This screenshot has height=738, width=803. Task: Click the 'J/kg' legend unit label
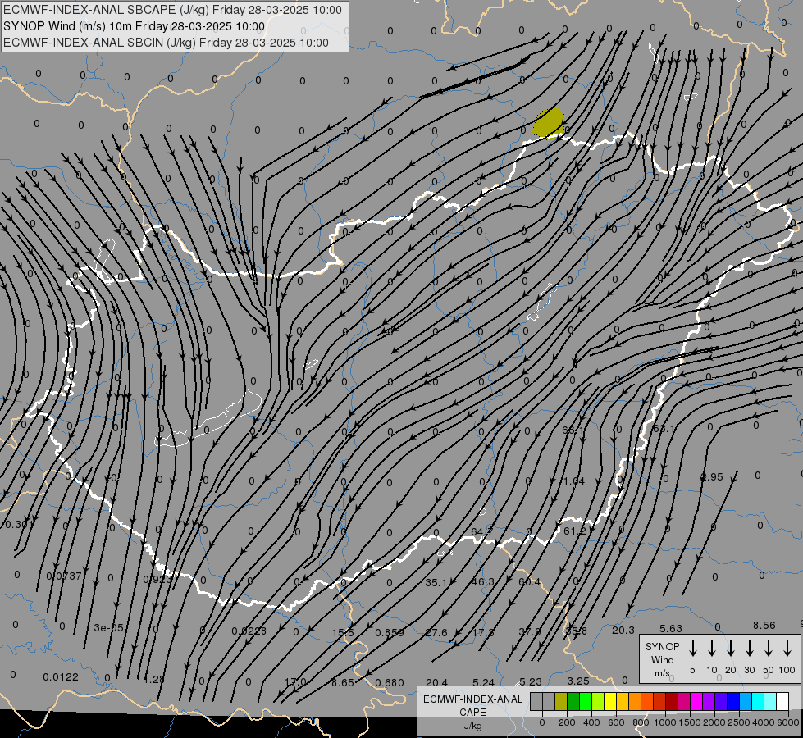[472, 726]
